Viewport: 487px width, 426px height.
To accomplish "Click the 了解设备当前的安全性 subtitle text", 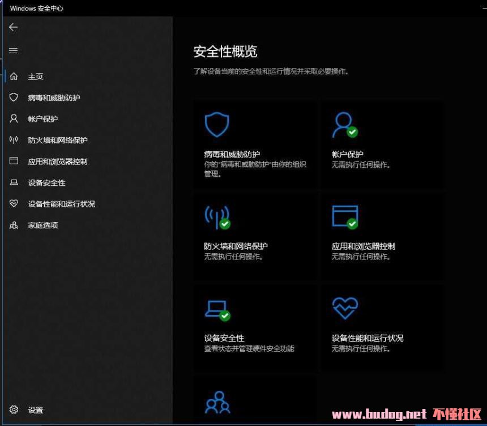I will click(x=271, y=71).
